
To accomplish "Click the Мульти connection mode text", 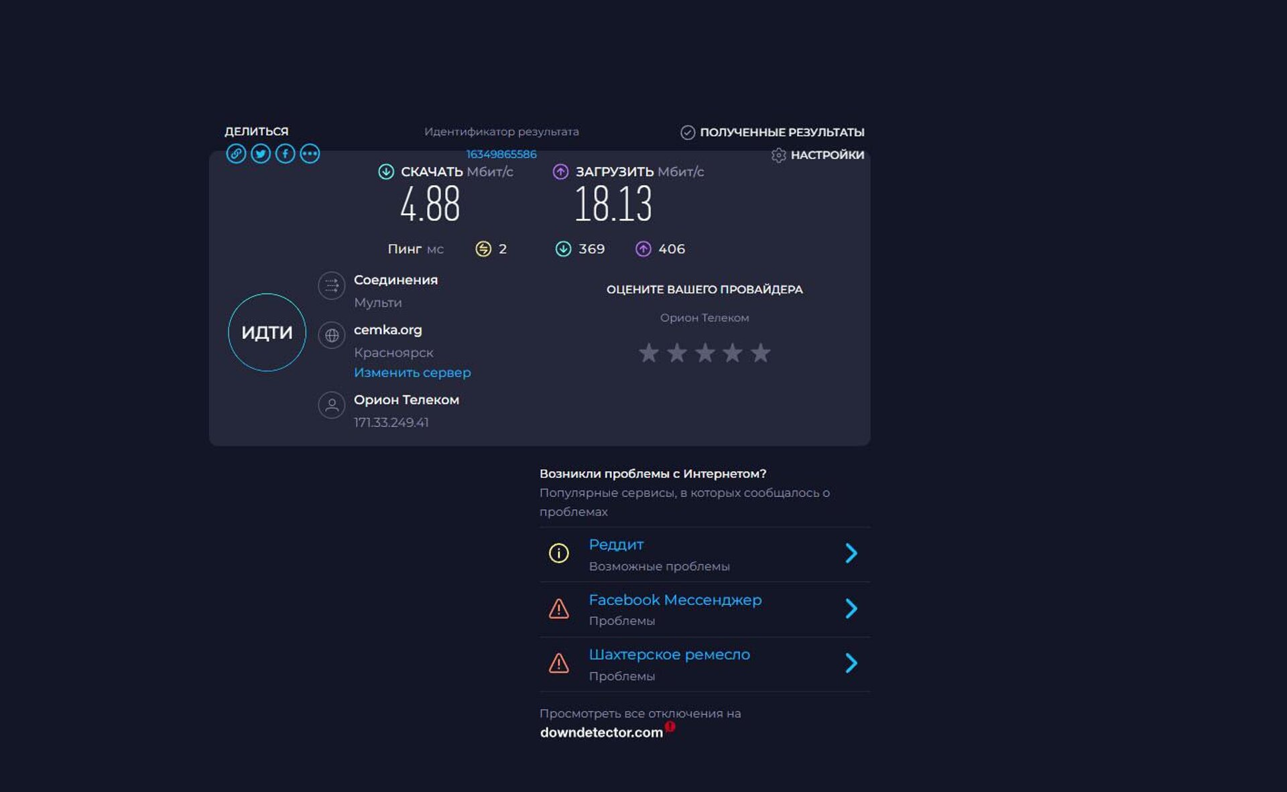I will [378, 303].
